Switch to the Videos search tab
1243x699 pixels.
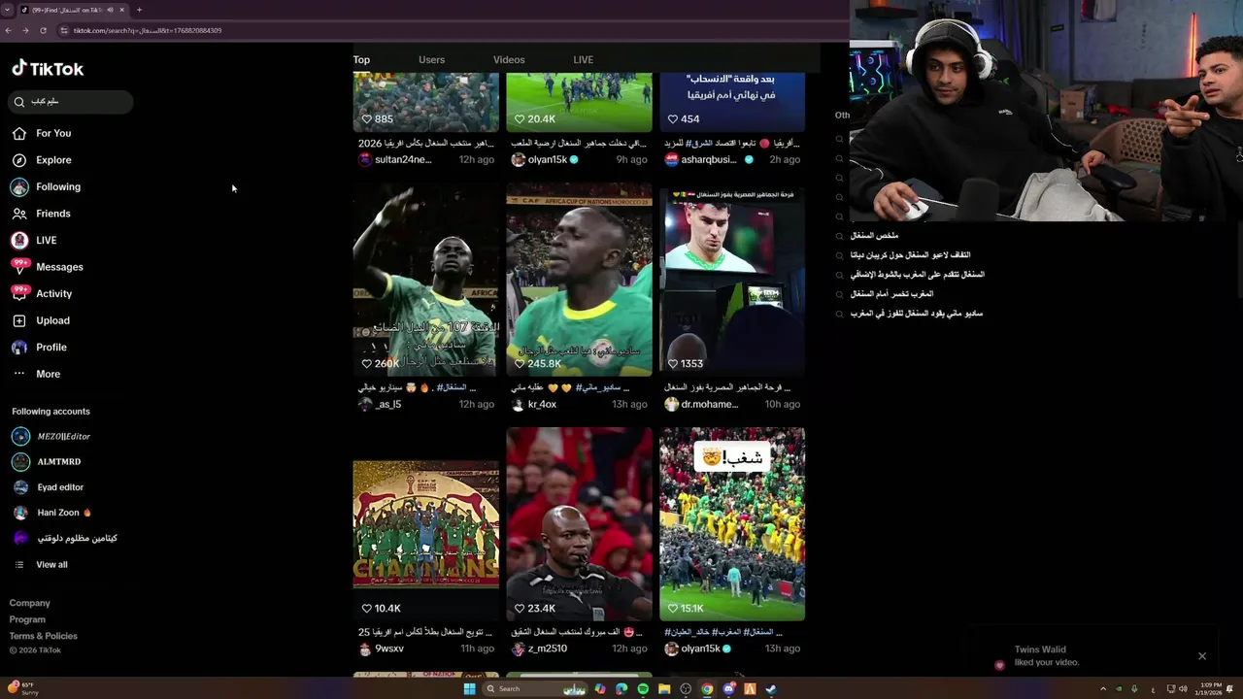pos(509,60)
